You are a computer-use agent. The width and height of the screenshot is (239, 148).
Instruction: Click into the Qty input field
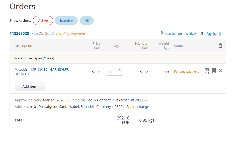tap(112, 72)
